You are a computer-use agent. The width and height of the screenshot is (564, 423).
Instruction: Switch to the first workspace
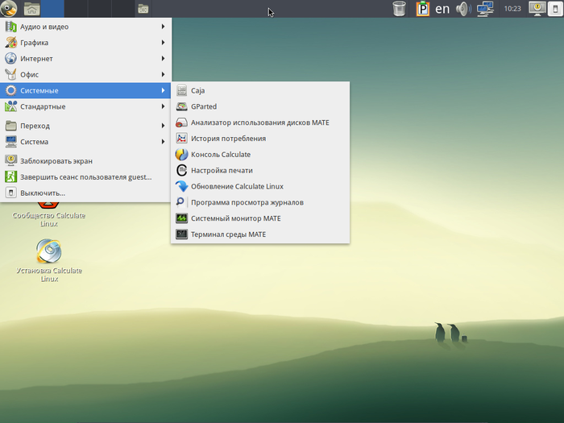52,9
